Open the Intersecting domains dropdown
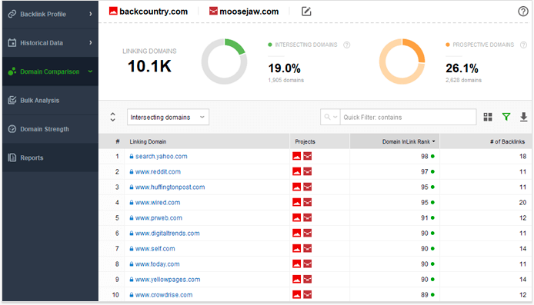The image size is (534, 305). tap(168, 117)
